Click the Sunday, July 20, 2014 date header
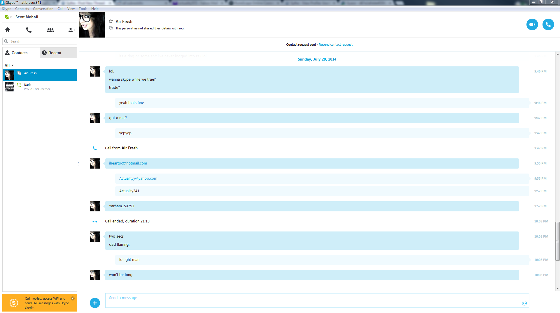This screenshot has width=560, height=313. point(317,59)
